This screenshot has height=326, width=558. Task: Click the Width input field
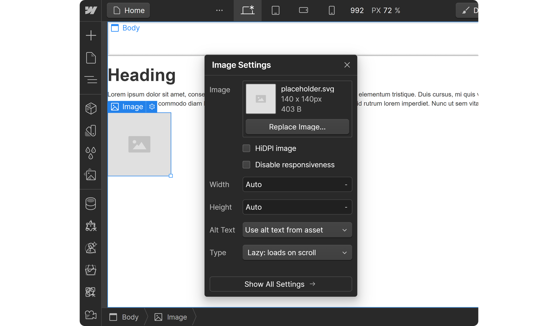(297, 184)
